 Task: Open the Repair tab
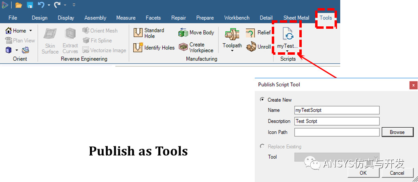click(179, 18)
